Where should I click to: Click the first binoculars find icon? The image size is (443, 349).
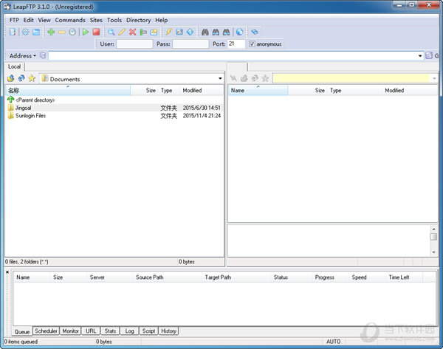(205, 32)
